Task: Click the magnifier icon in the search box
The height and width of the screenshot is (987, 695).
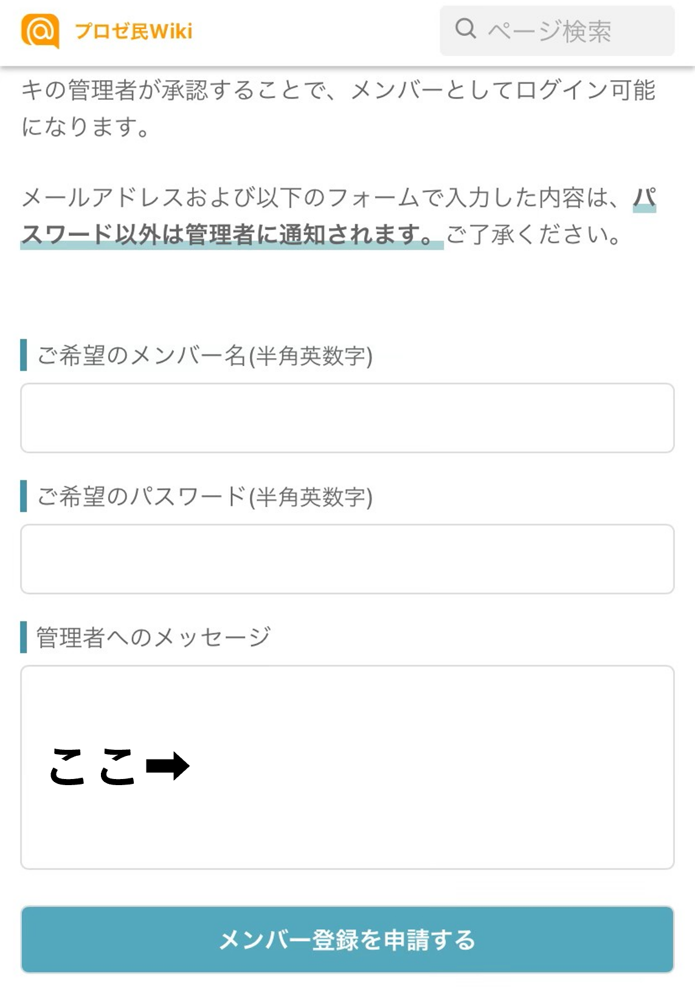Action: [466, 29]
